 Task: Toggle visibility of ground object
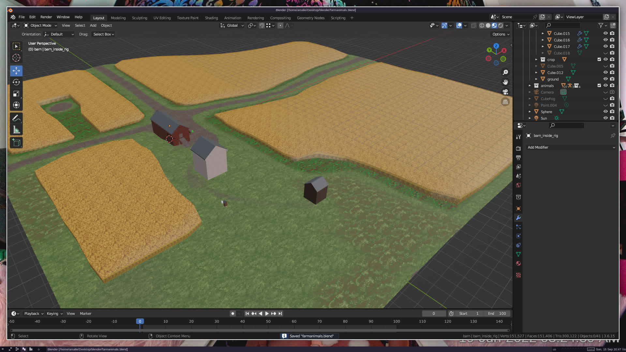(605, 79)
